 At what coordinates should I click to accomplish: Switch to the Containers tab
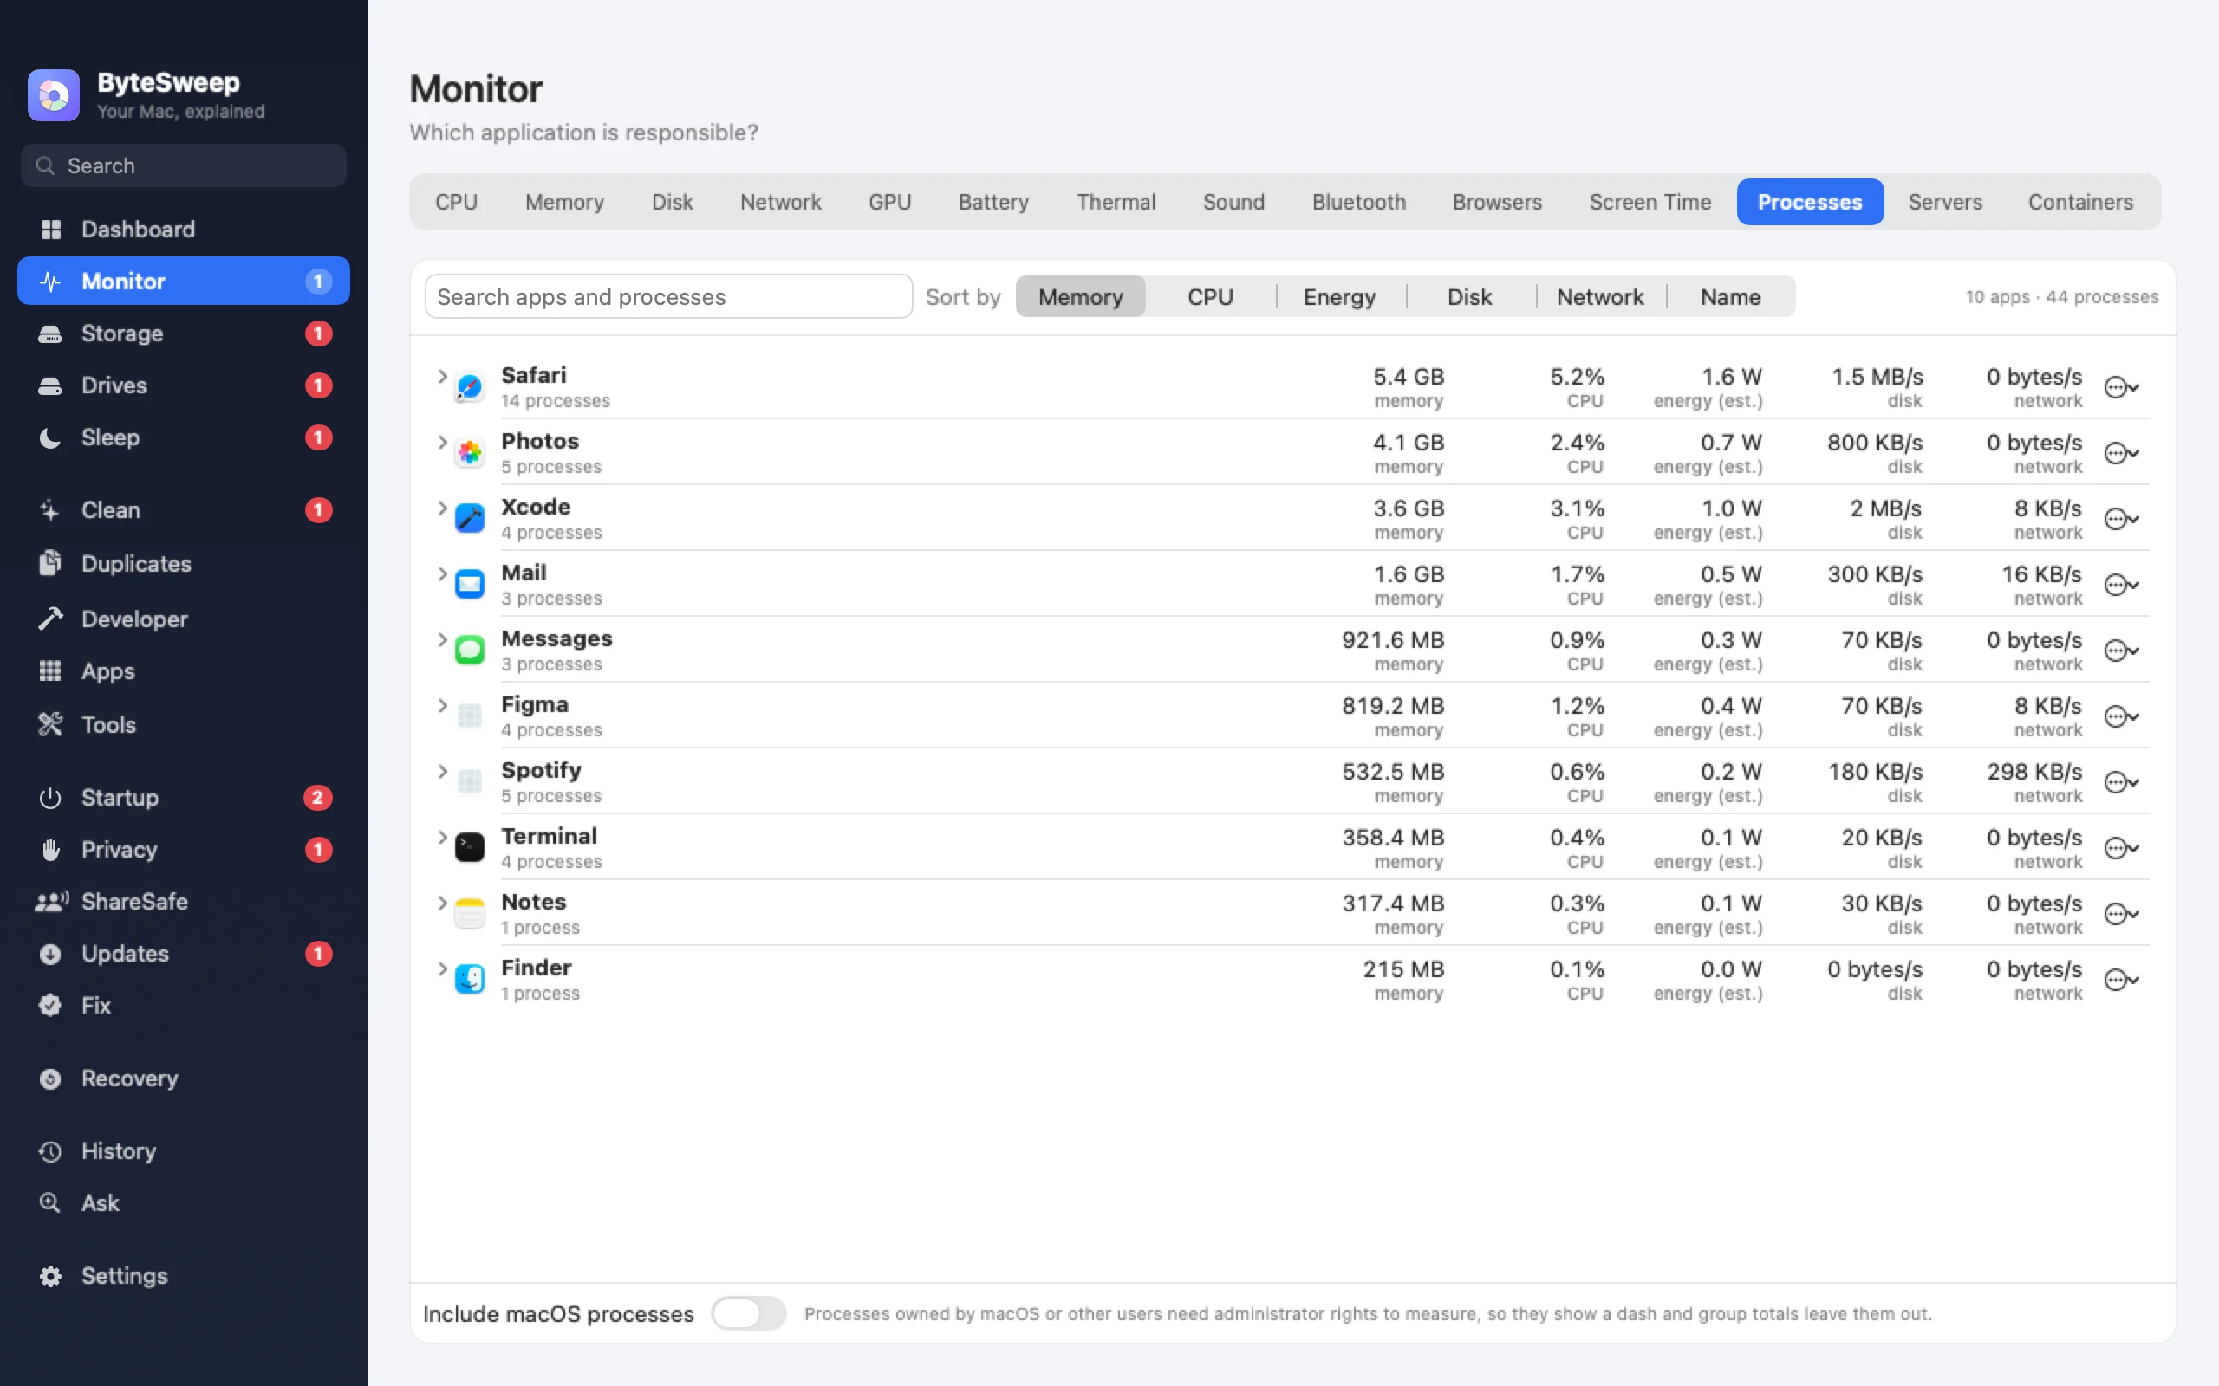point(2079,202)
